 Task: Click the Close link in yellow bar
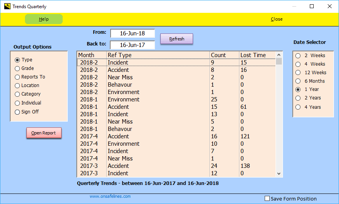pos(276,19)
